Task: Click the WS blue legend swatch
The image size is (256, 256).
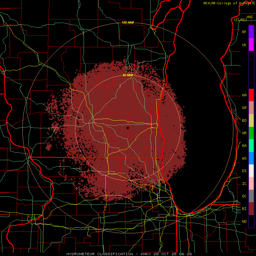Action: 251,158
